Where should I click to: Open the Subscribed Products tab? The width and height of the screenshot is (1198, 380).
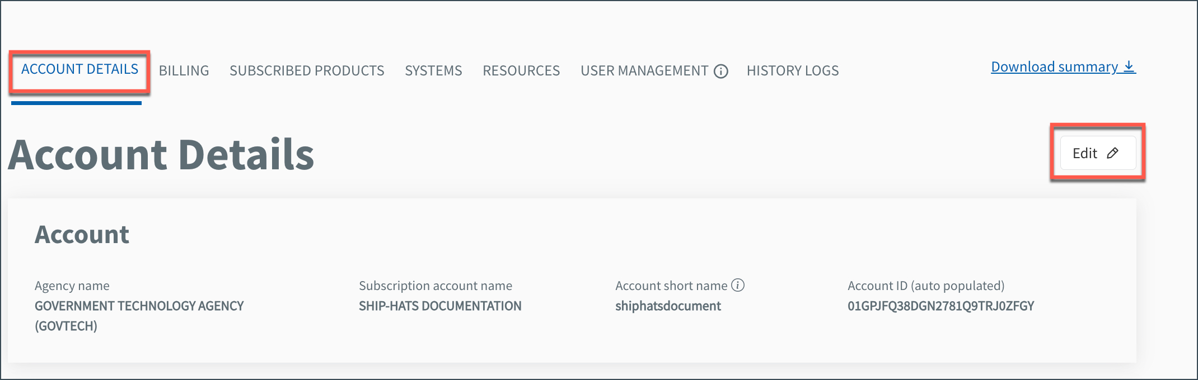[307, 71]
